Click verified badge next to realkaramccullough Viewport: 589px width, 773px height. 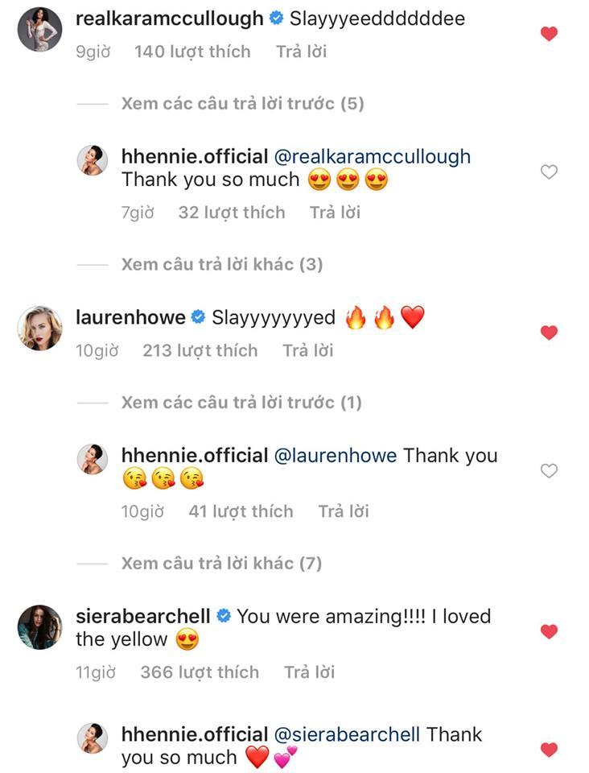click(276, 18)
